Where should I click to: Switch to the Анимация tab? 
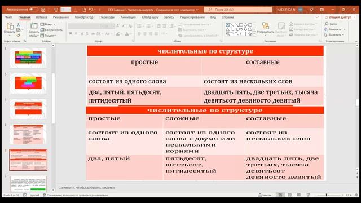[x=128, y=17]
